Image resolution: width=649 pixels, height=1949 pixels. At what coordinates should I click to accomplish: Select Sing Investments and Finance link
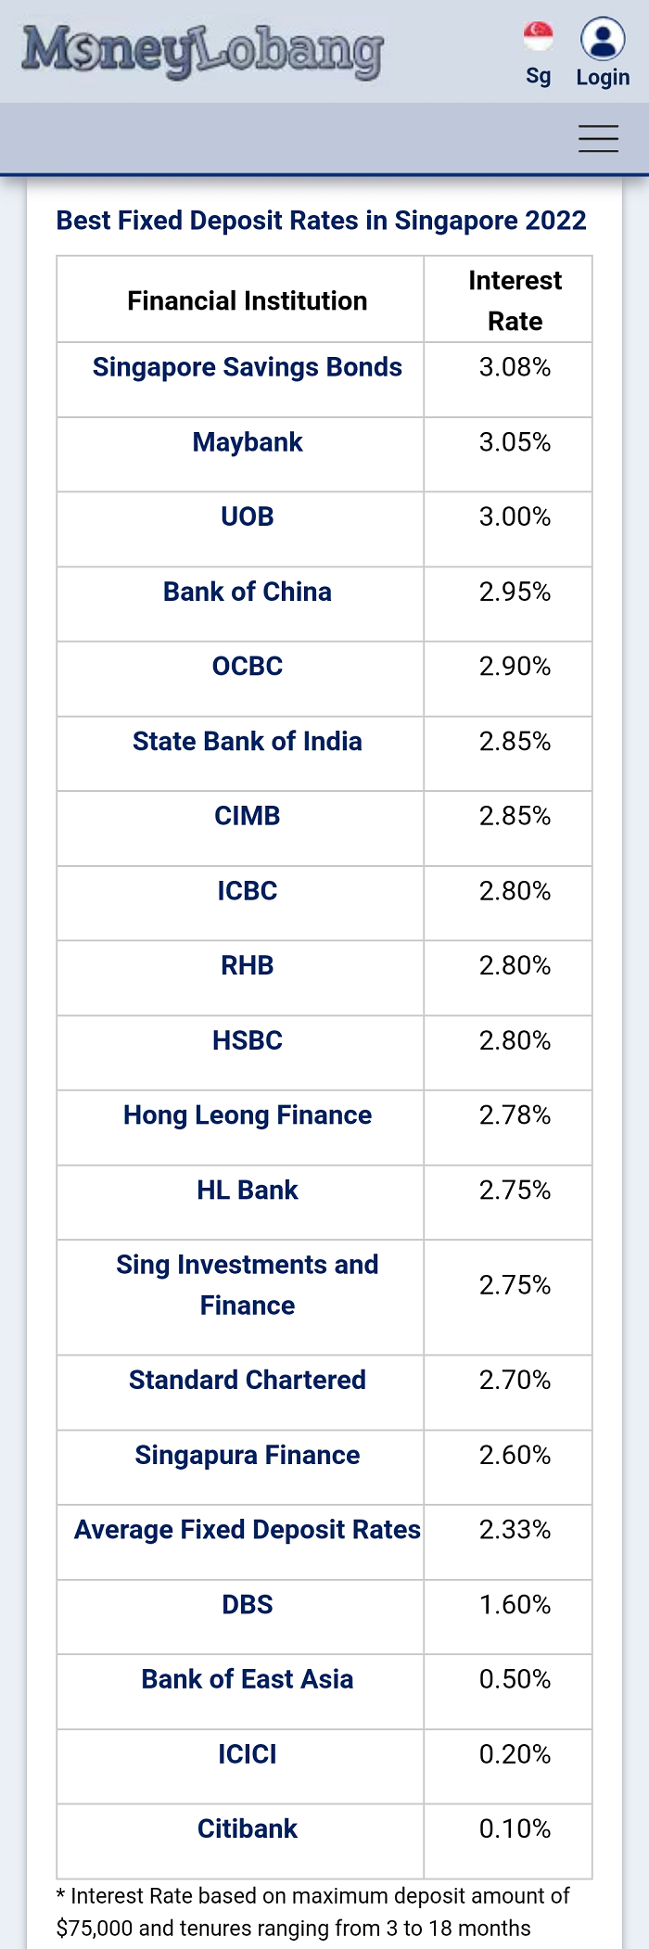(x=248, y=1285)
